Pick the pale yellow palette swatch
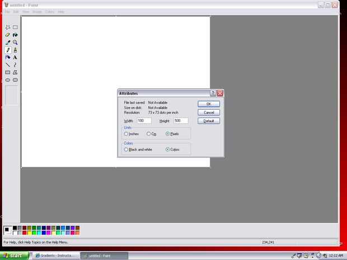 (53, 233)
